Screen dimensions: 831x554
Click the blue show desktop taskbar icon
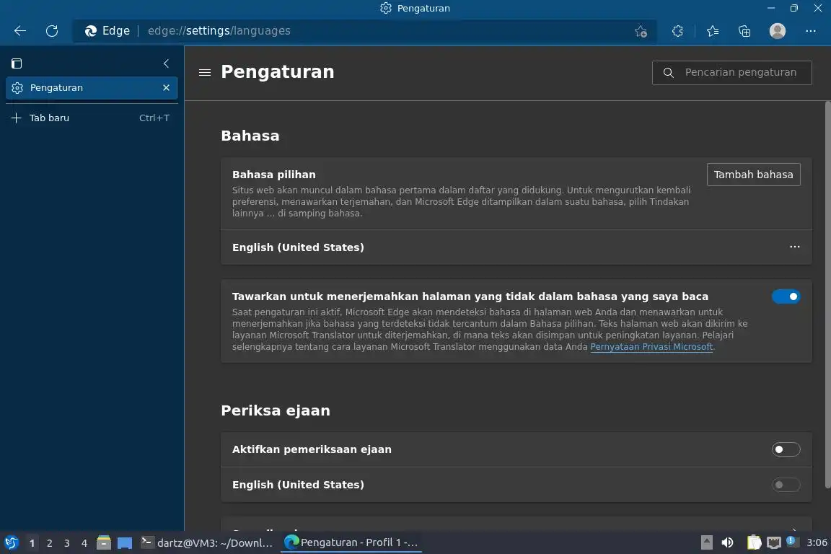[125, 543]
